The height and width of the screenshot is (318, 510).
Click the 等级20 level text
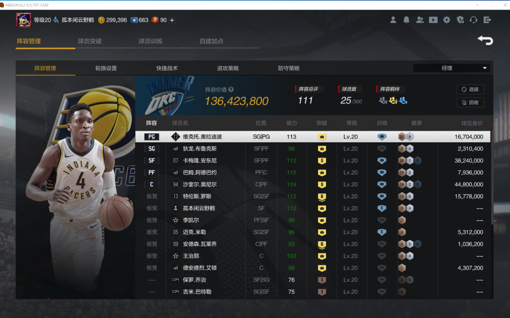42,20
